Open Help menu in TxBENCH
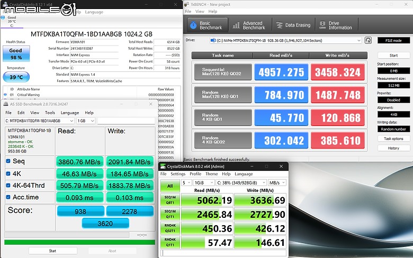 click(x=213, y=12)
